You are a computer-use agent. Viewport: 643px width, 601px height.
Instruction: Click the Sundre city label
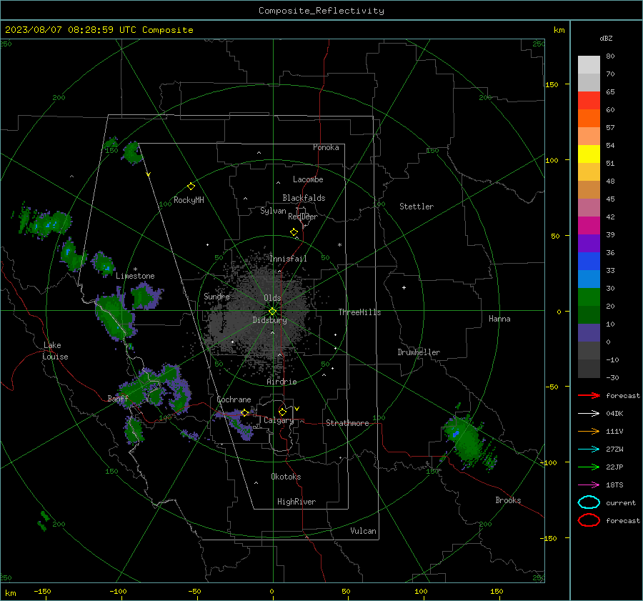pos(216,296)
